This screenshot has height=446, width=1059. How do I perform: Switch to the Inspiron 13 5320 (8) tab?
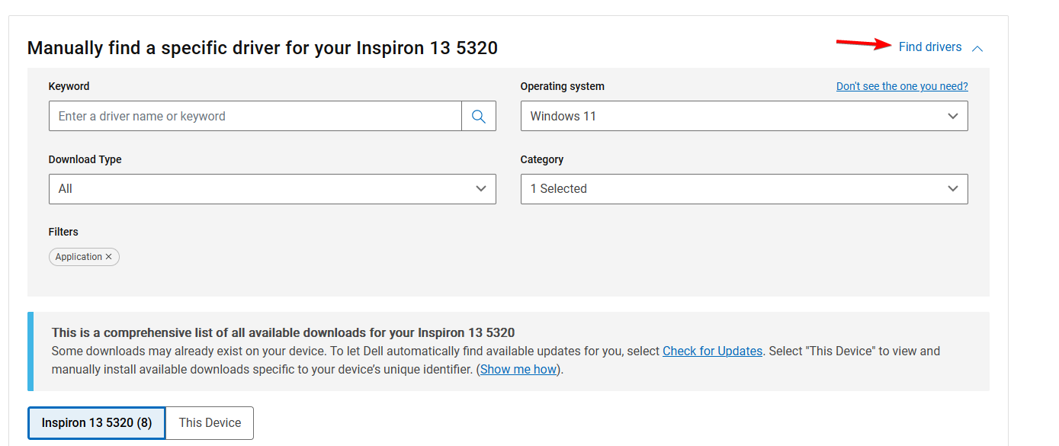[97, 422]
